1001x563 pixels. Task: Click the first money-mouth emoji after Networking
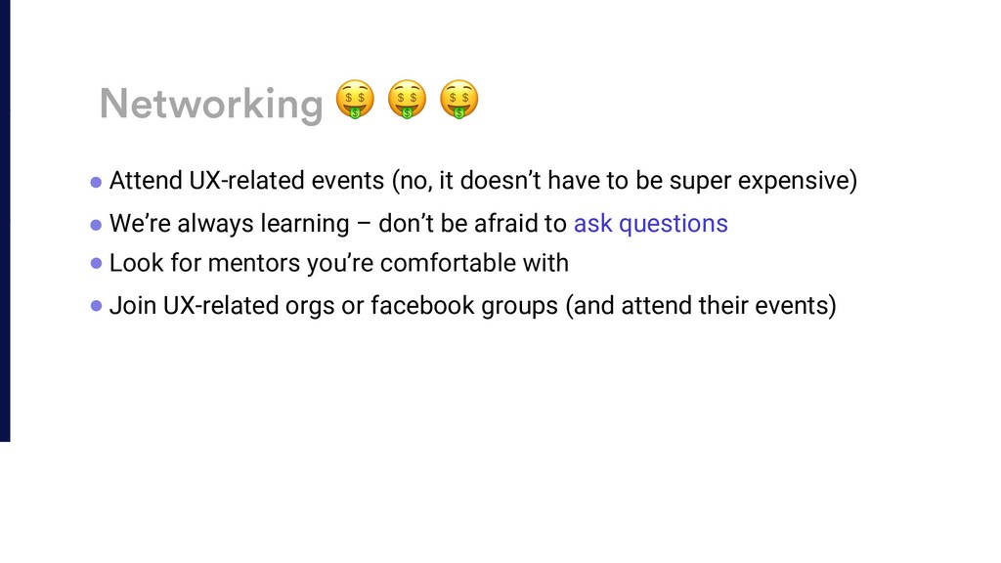[x=355, y=100]
